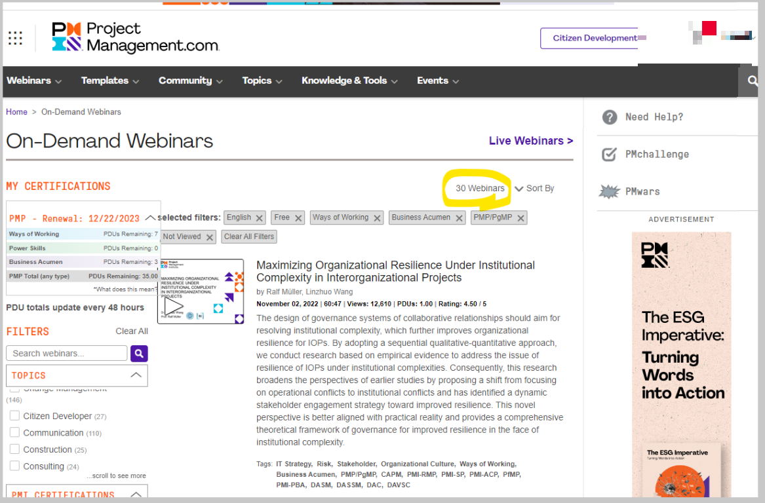Open the Topics navigation menu
Viewport: 765px width, 503px height.
(262, 81)
